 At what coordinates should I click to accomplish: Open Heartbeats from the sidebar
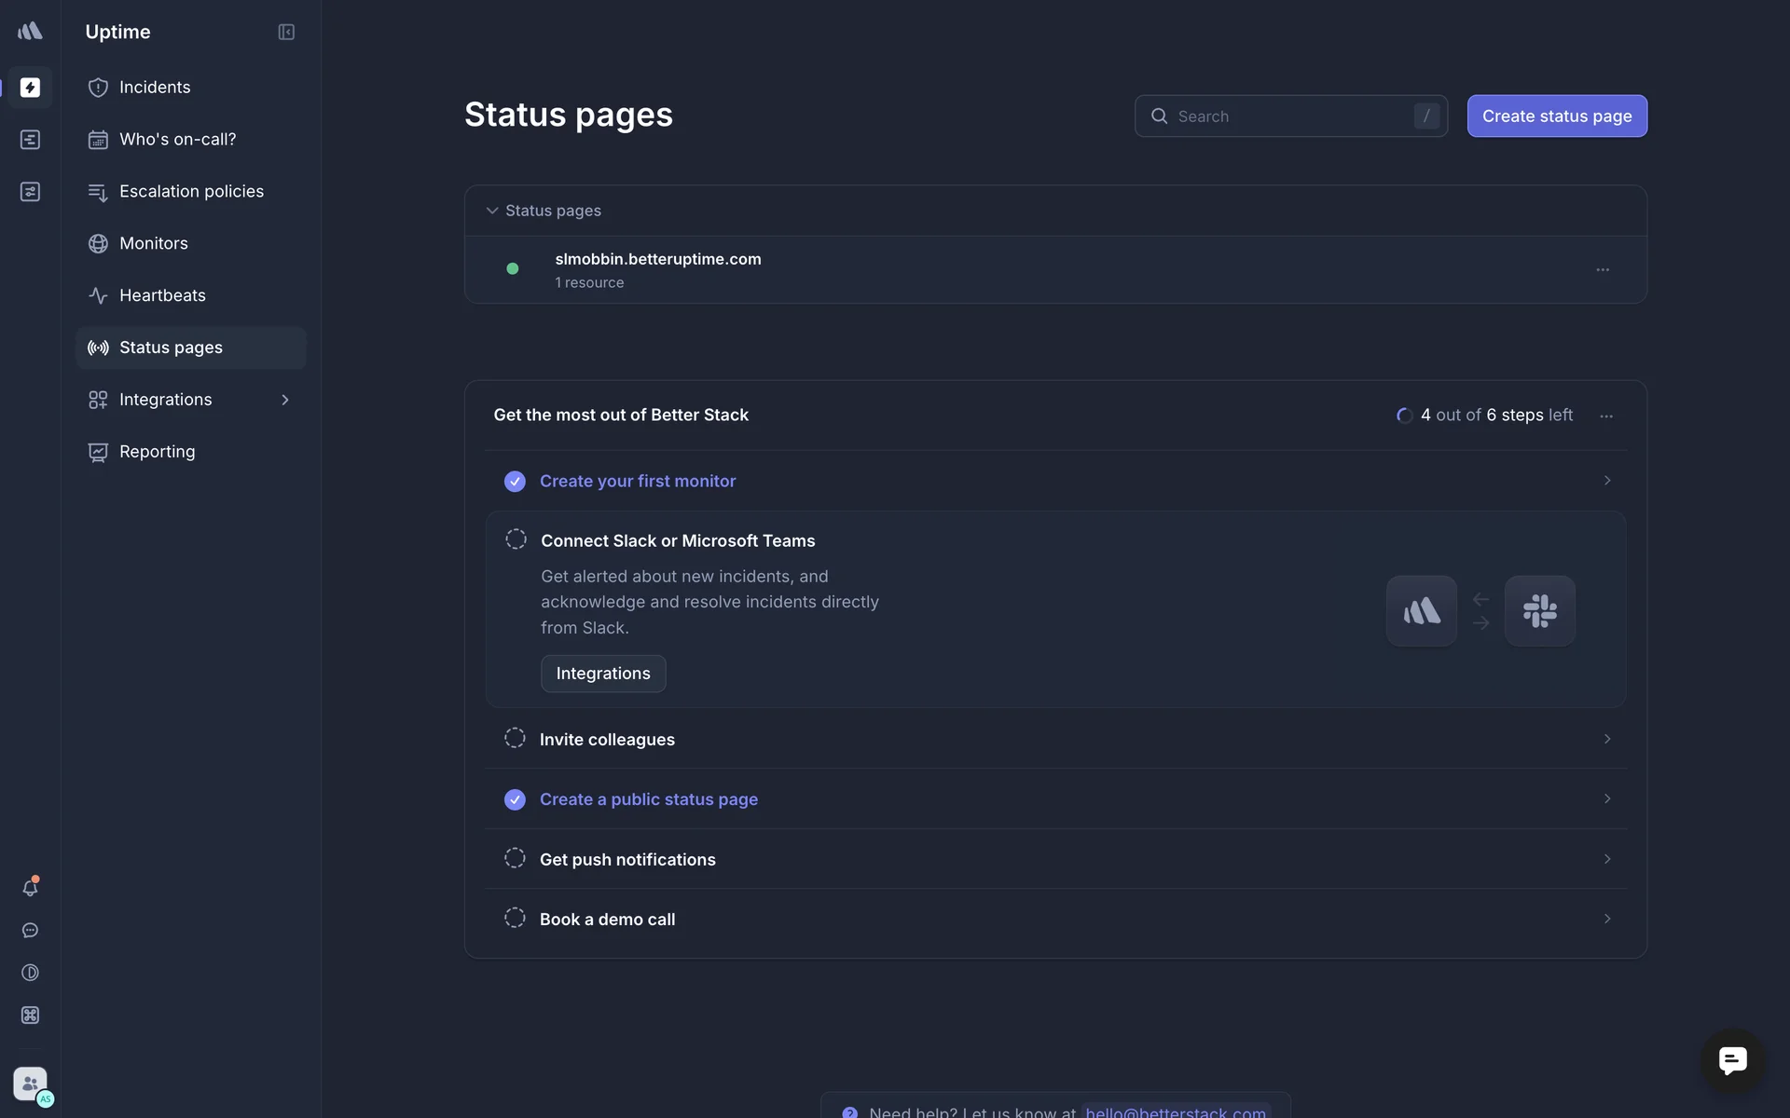click(161, 295)
